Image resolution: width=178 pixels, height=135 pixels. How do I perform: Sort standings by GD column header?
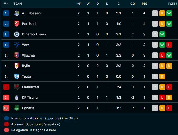(133, 4)
